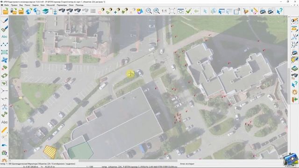Choose the polygon selection tool icon
Screen dimensions: 299x168
(x=109, y=11)
